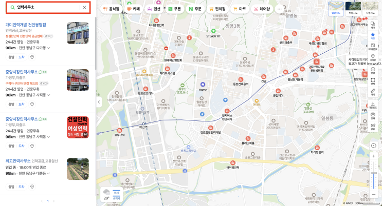The width and height of the screenshot is (382, 206).
Task: Open the 지적편집도 cadastral map tool
Action: pyautogui.click(x=373, y=47)
